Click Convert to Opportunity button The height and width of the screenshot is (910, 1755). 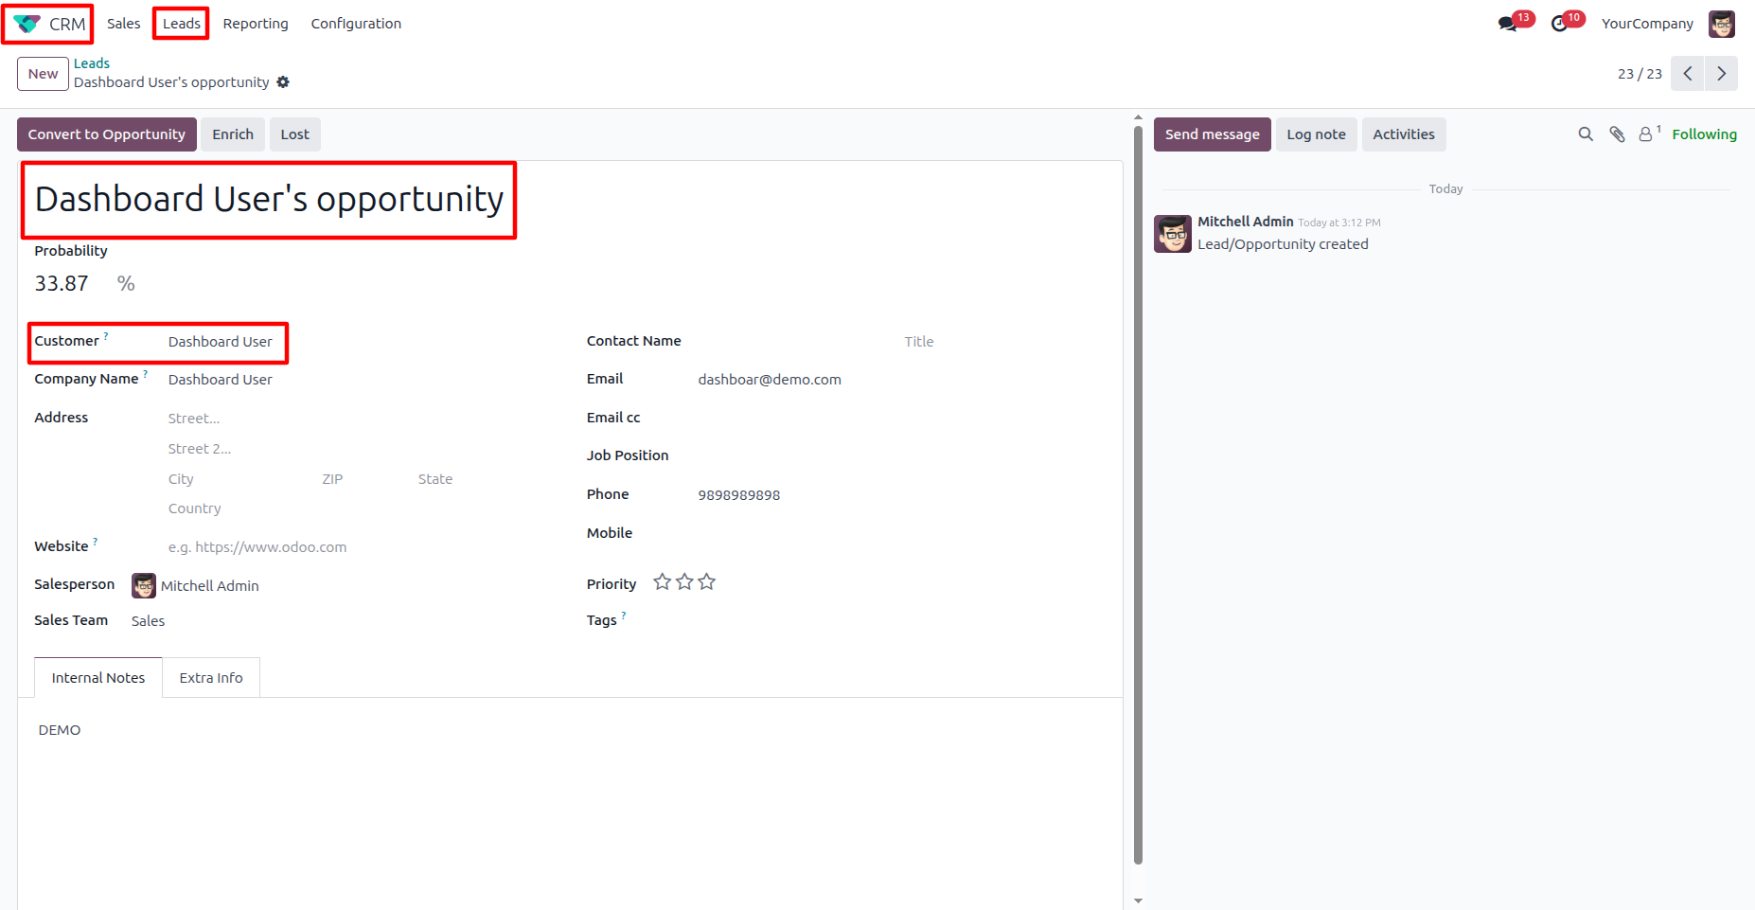click(x=107, y=134)
